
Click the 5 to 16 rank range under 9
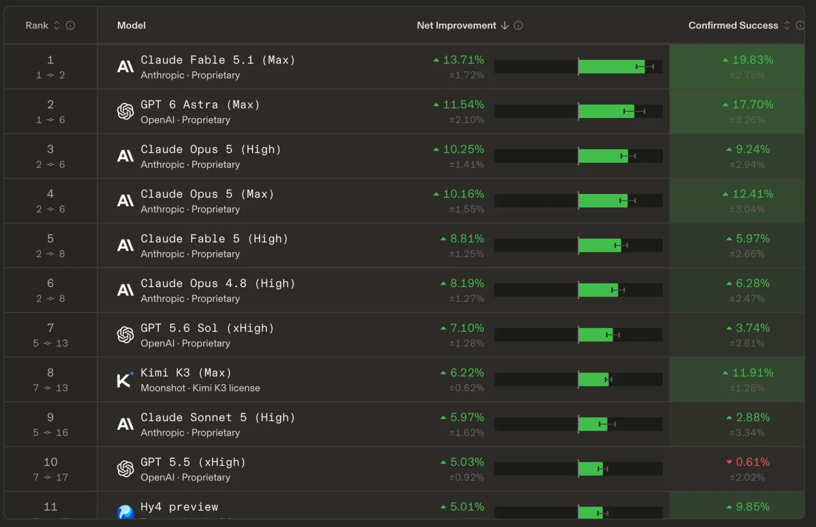coord(50,433)
